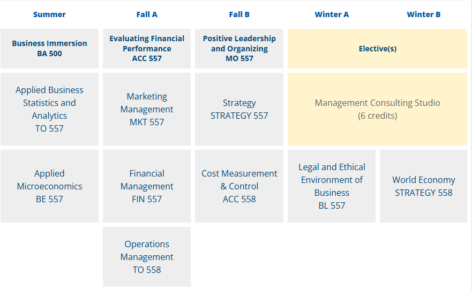Screen dimensions: 472x290
Task: Select the Fall B column header
Action: coord(239,14)
